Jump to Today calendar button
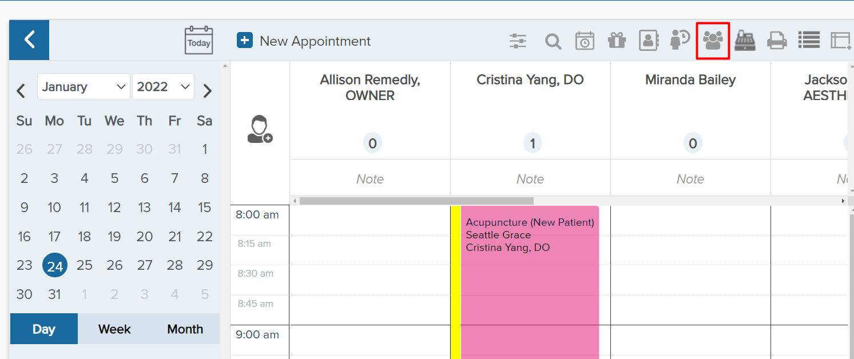This screenshot has height=359, width=854. [x=198, y=41]
